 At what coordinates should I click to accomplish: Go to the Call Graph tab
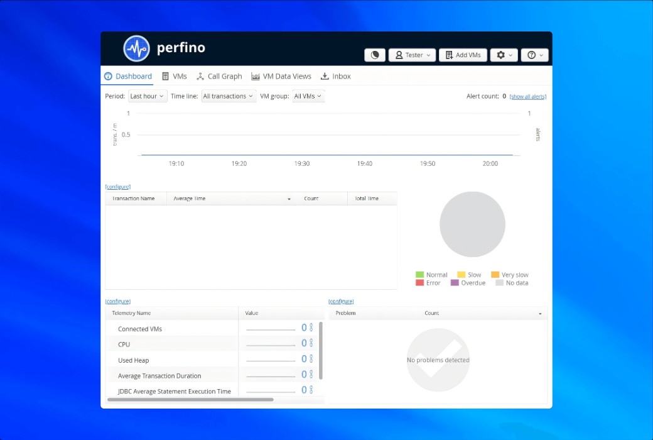(220, 76)
